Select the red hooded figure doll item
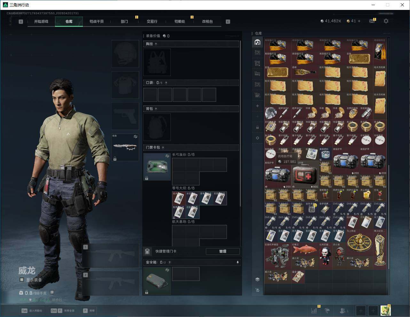 pyautogui.click(x=339, y=256)
